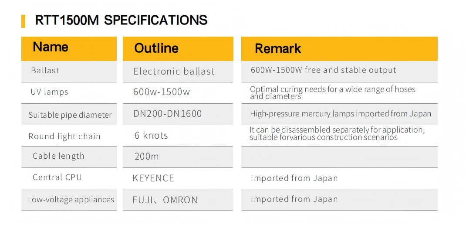This screenshot has height=225, width=466.
Task: Select the Name column header
Action: pos(51,47)
